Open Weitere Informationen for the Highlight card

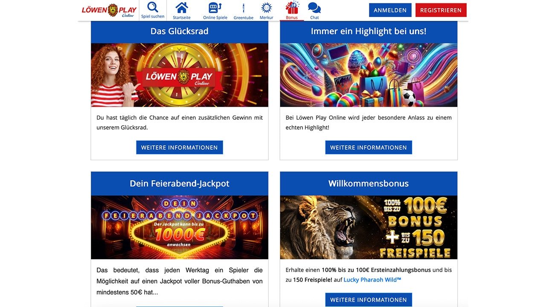click(369, 147)
